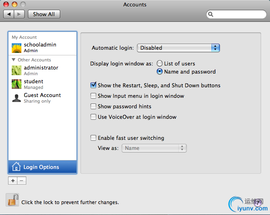This screenshot has height=215, width=270.
Task: Open the View as Name dropdown
Action: [154, 148]
